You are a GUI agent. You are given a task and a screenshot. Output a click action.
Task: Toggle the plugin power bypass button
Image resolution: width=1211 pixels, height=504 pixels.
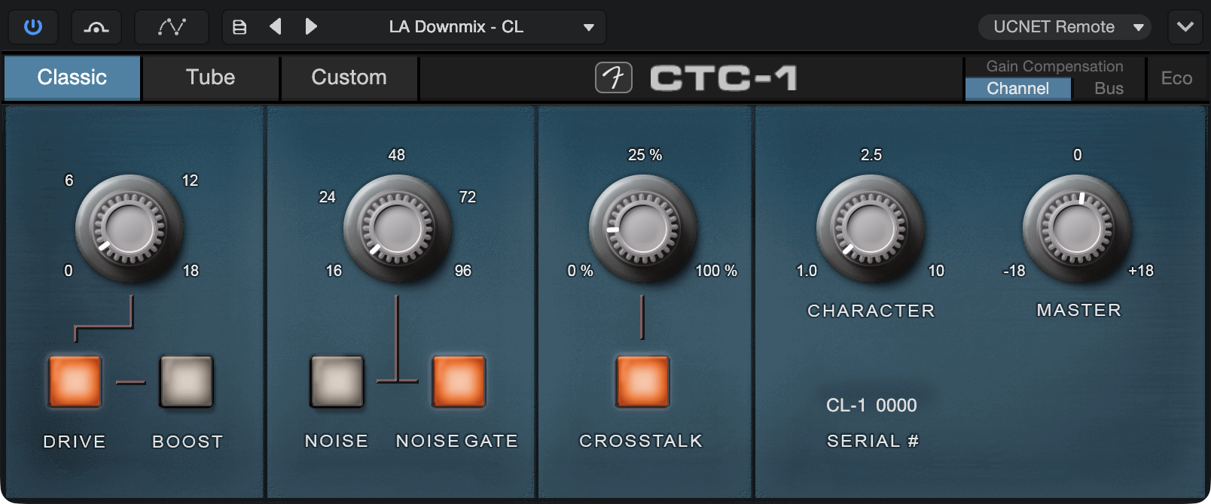point(33,27)
